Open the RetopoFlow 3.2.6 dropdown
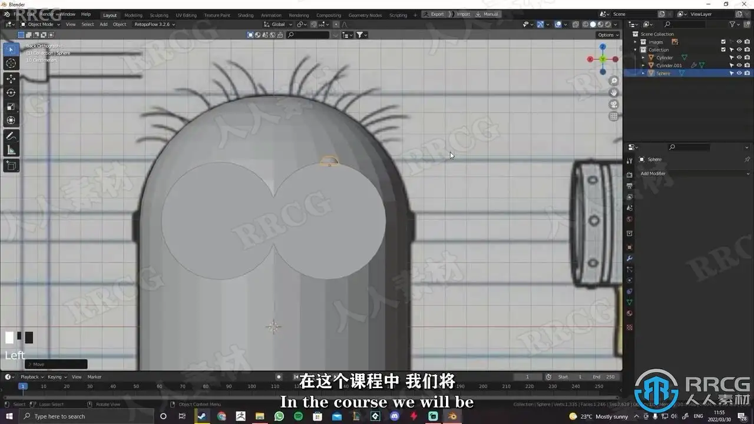 155,24
